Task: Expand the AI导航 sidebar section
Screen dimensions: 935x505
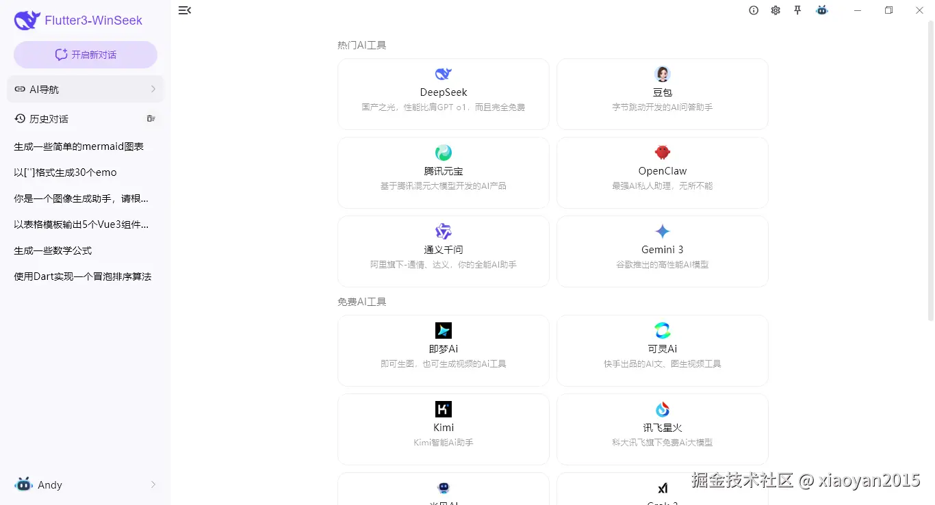Action: point(85,89)
